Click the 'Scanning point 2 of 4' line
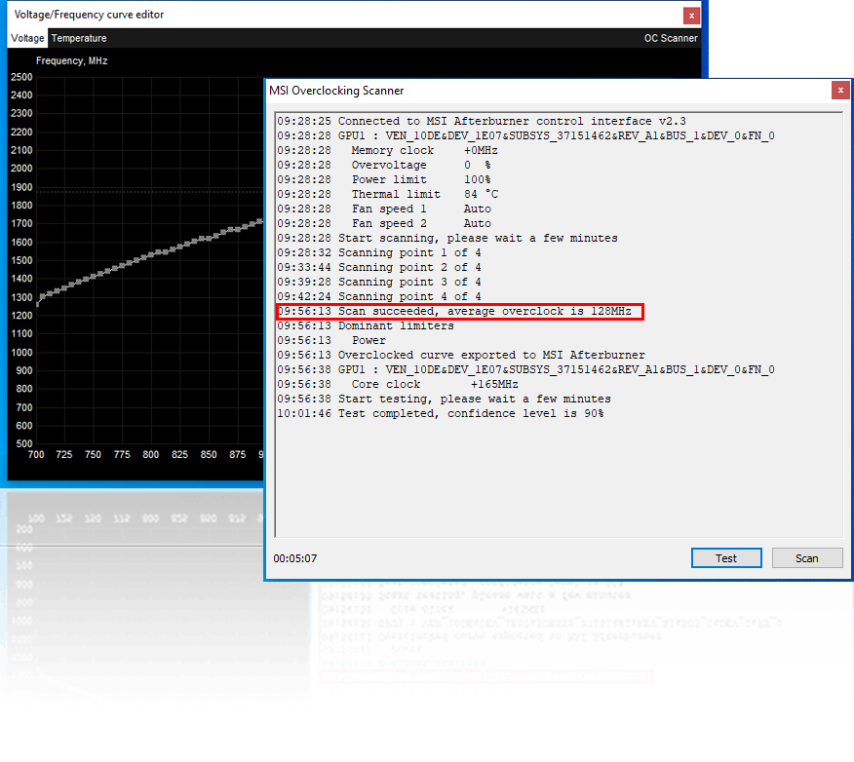 click(379, 268)
